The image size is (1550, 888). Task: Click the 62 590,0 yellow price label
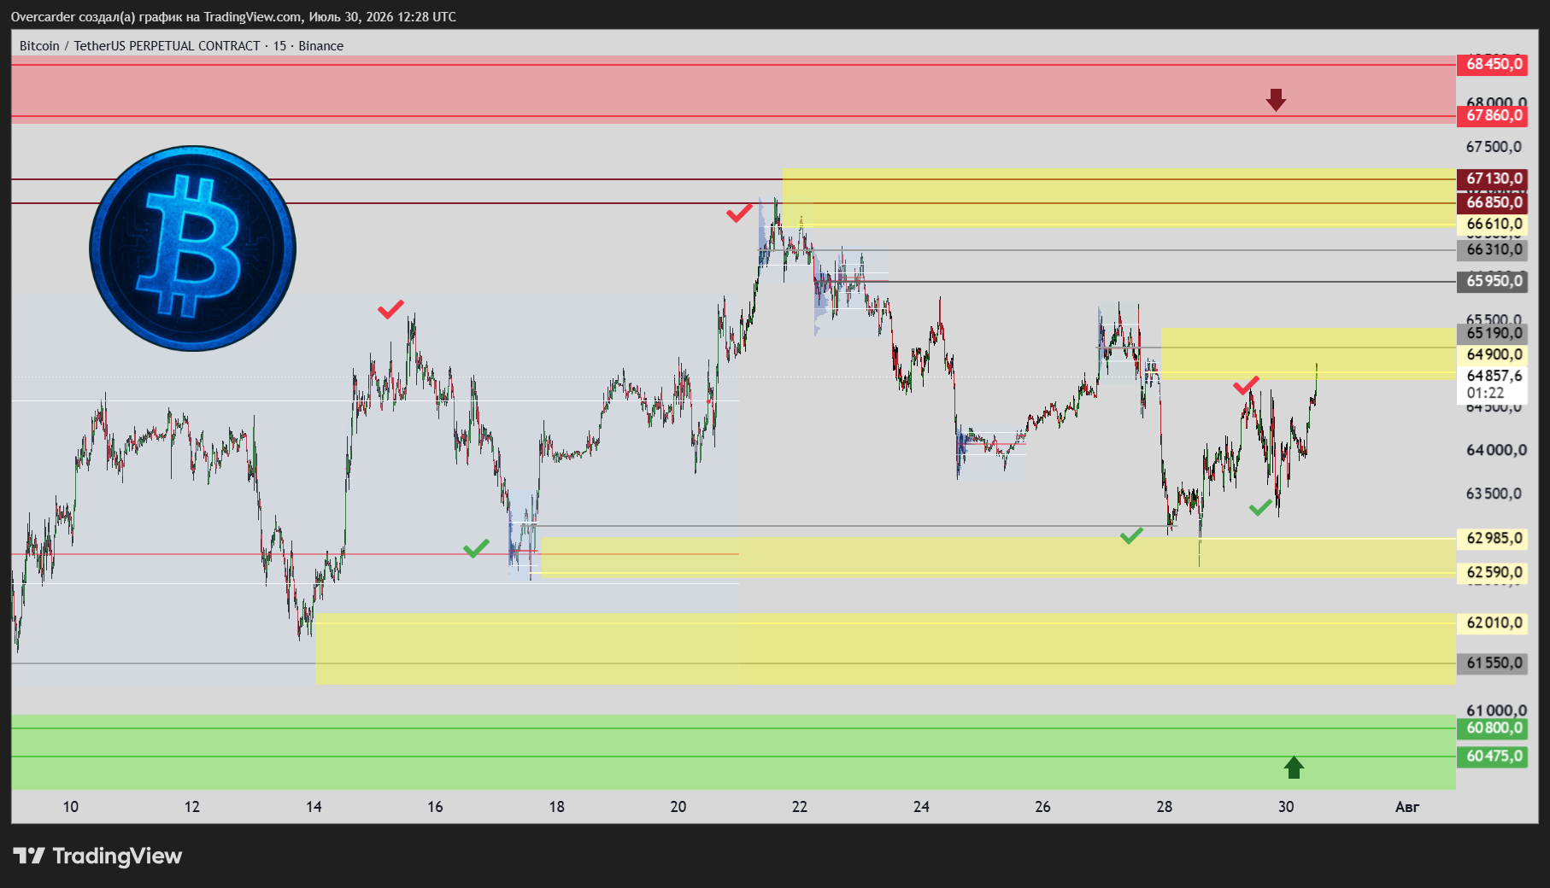1494,572
